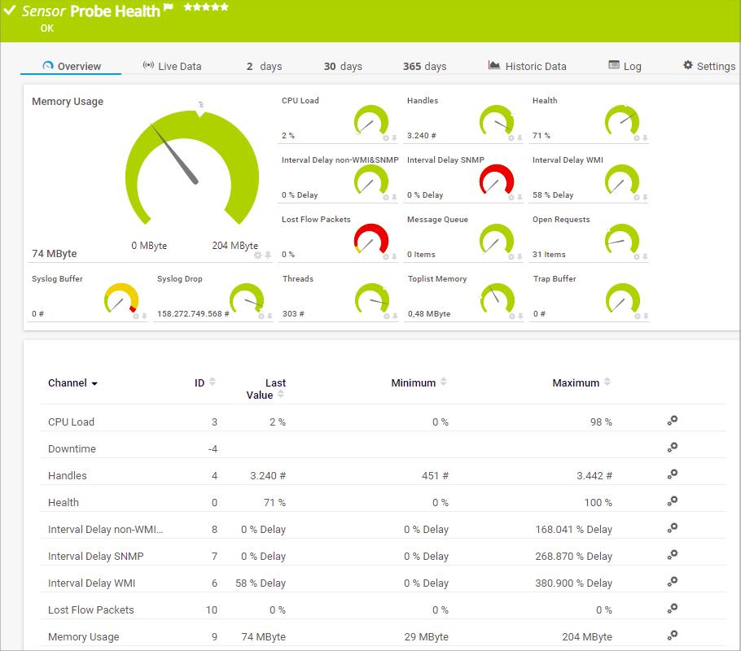Switch to the Historic Data tab

[527, 66]
